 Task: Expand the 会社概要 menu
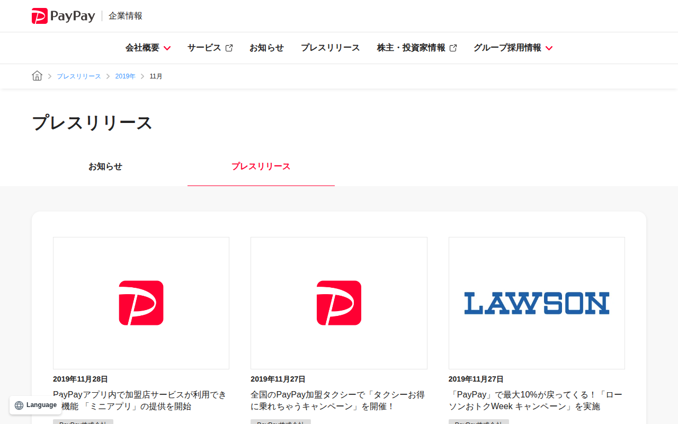coord(148,48)
